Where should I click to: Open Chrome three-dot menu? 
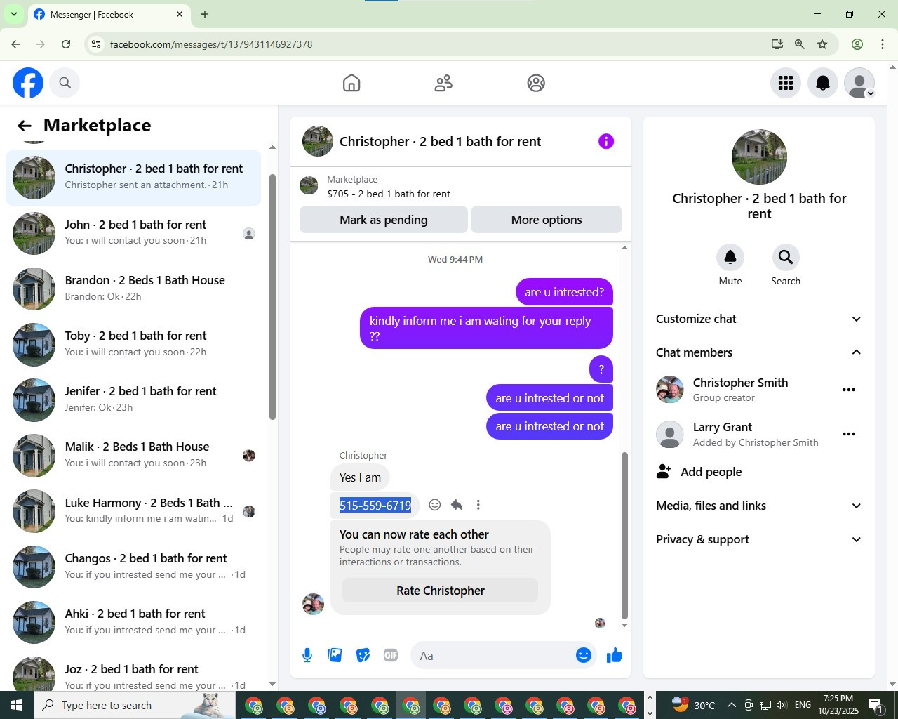(883, 44)
